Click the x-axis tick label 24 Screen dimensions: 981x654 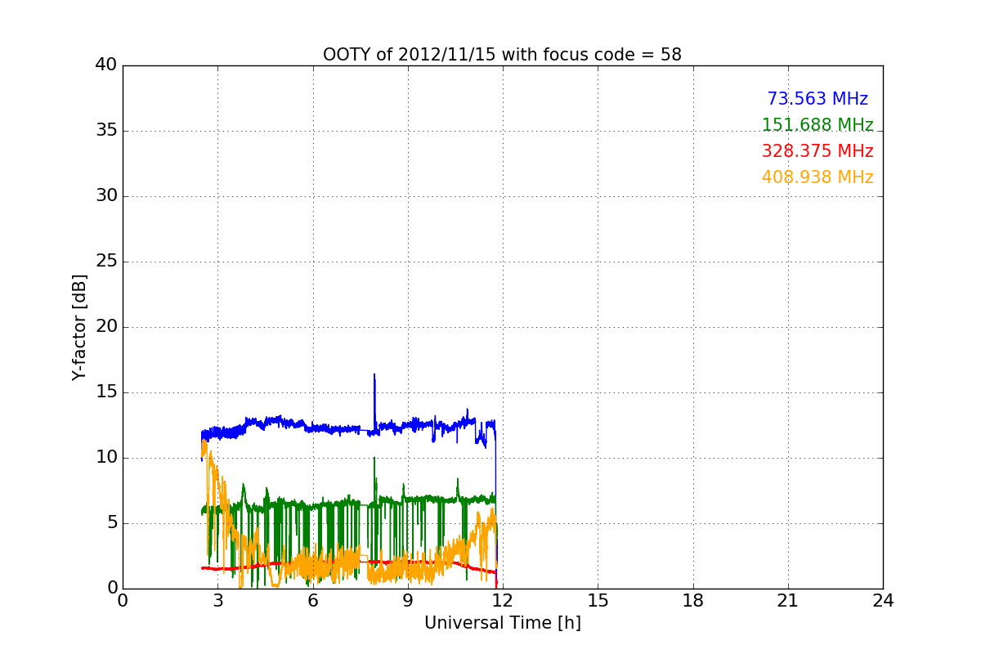tap(883, 601)
